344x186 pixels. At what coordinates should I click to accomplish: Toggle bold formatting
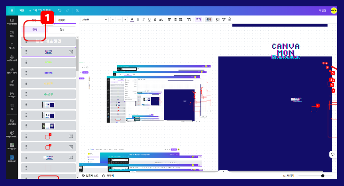(x=138, y=20)
